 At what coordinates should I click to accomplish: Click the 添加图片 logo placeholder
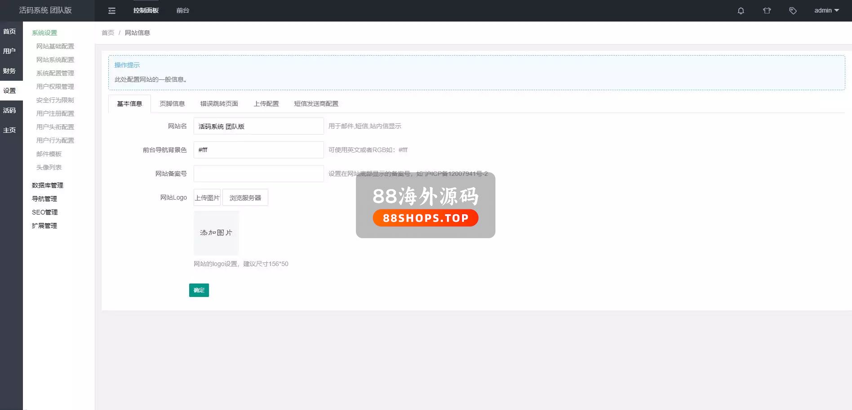pos(216,233)
